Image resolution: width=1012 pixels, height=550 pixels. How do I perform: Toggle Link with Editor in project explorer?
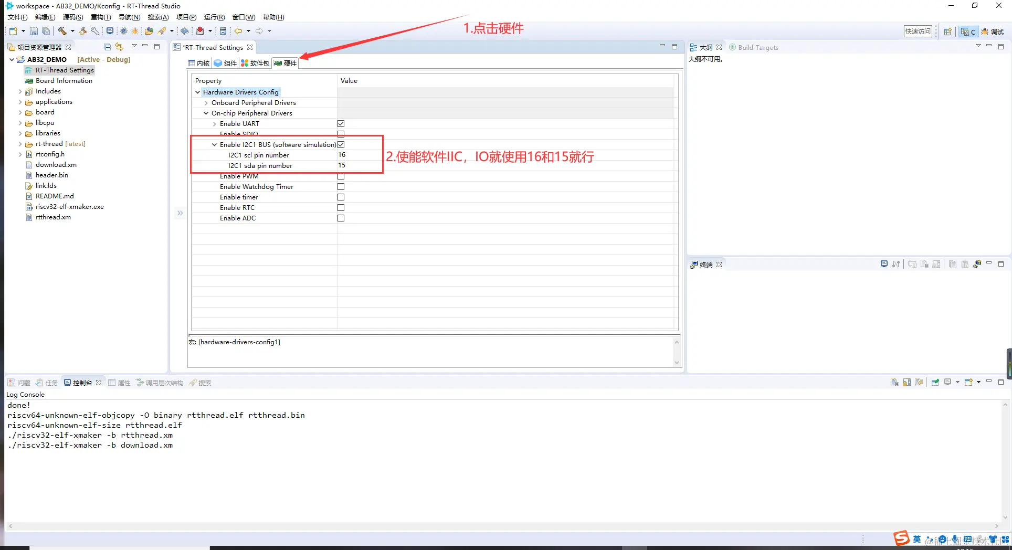click(x=119, y=47)
